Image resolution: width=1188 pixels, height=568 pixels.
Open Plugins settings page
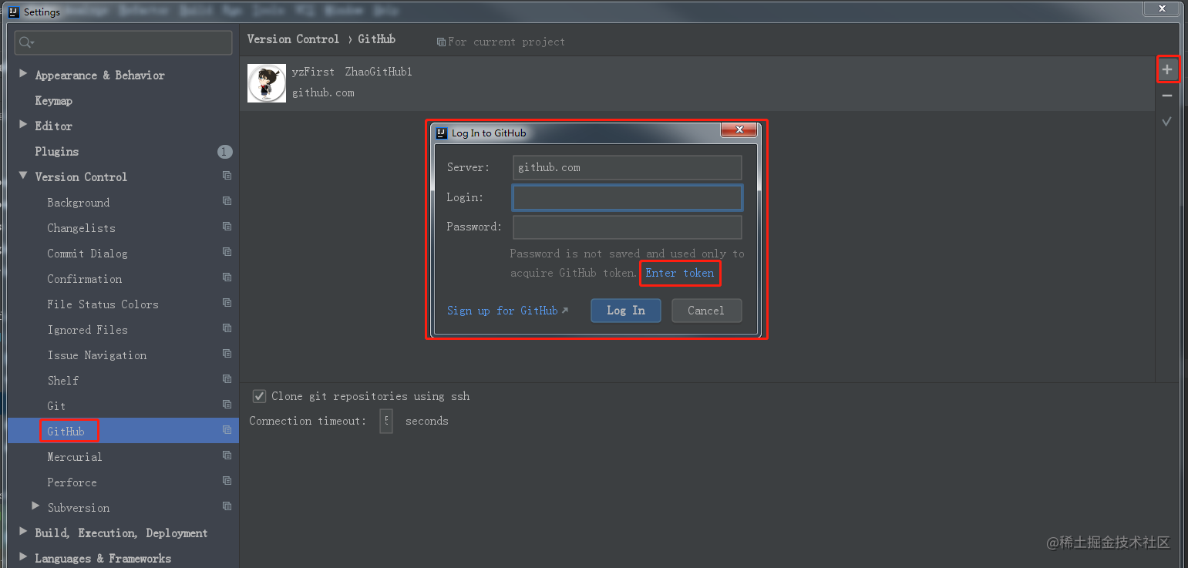(x=57, y=152)
